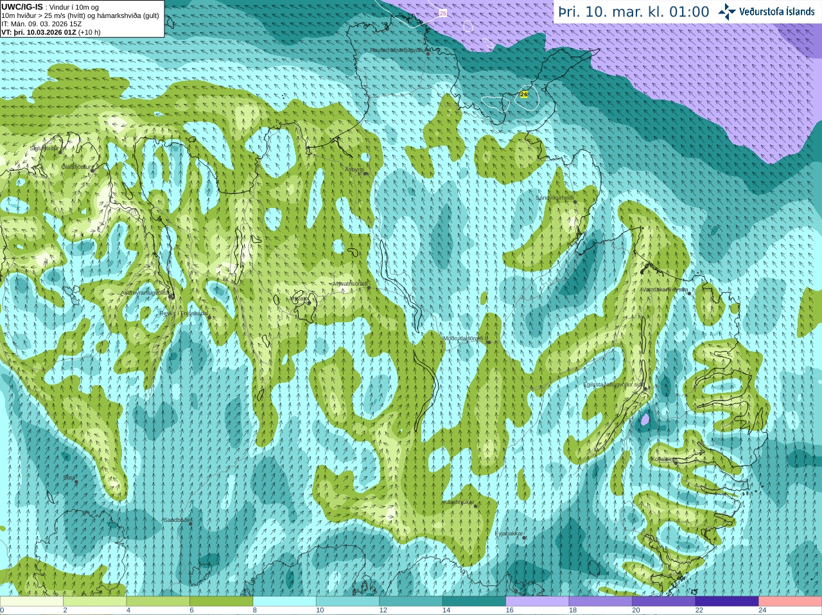Select the Kollaleira station label
The height and width of the screenshot is (615, 822).
(x=663, y=459)
